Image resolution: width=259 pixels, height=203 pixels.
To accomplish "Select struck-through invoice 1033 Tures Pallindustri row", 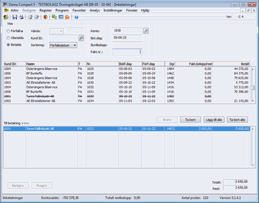I will 127,96.
